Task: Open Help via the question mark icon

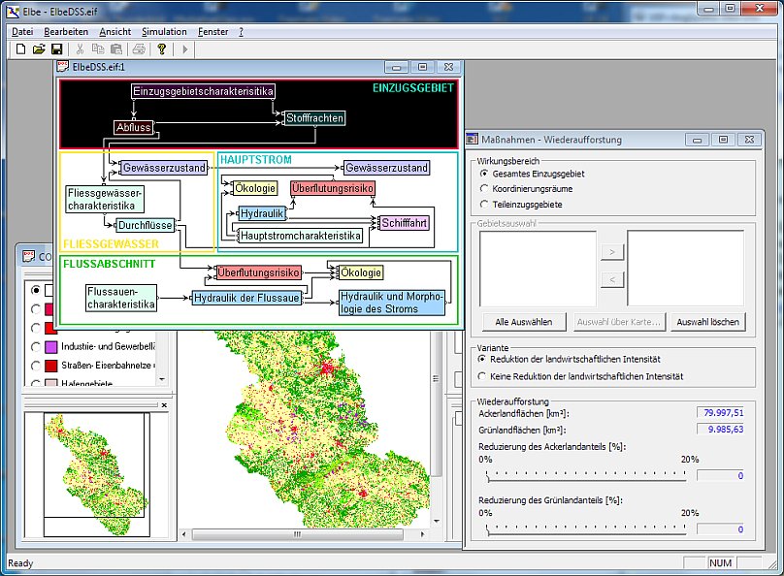Action: point(161,49)
